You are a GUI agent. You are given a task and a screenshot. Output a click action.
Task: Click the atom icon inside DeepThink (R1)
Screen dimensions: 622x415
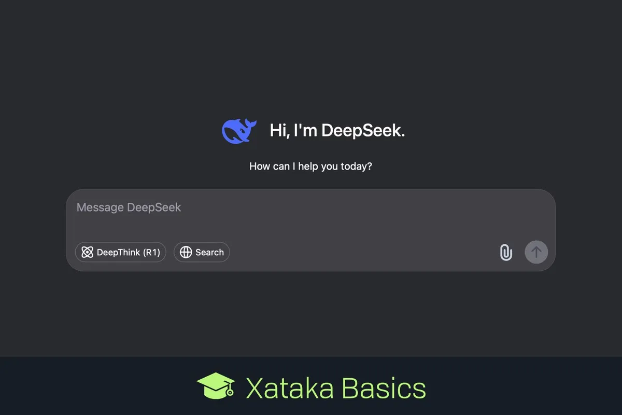pos(87,252)
